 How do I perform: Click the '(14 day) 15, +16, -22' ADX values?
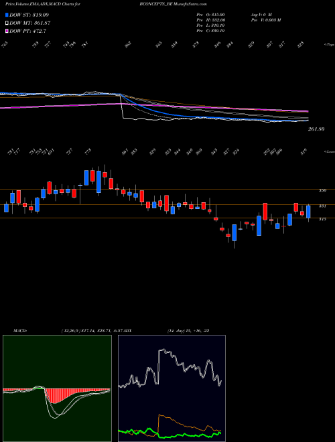click(188, 331)
